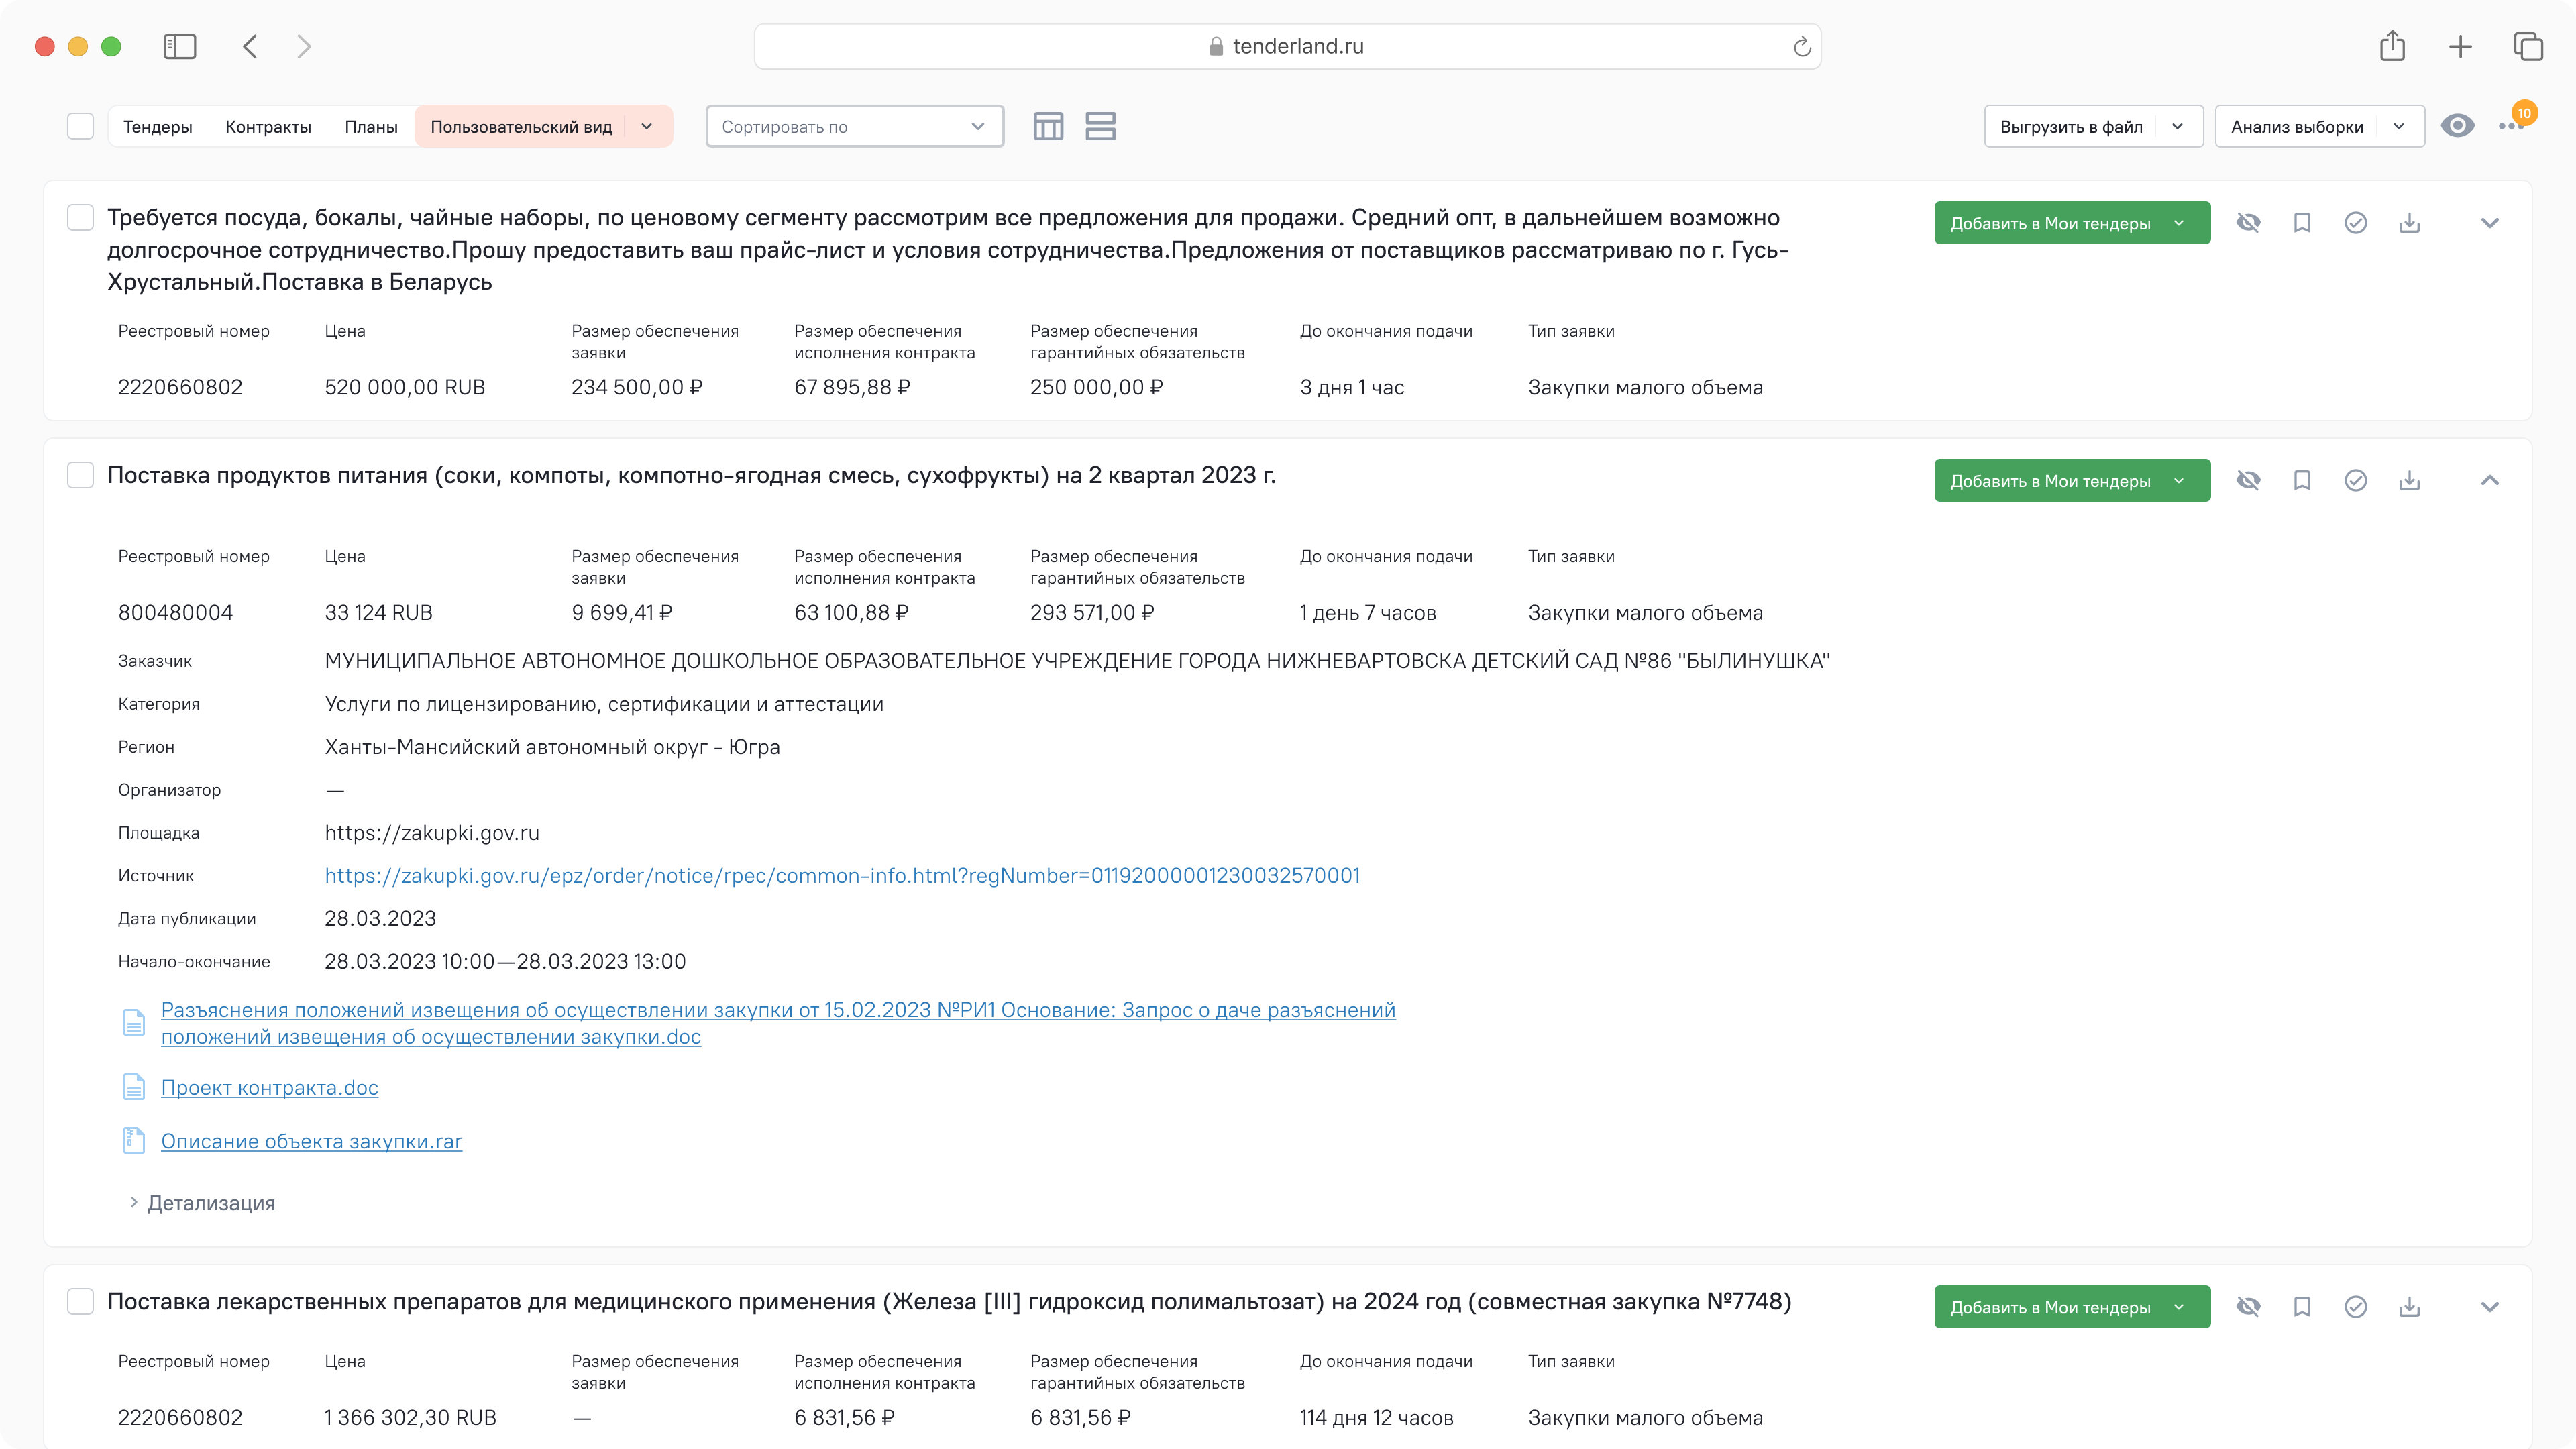Open the 'Сортировать по' dropdown
Image resolution: width=2576 pixels, height=1449 pixels.
coord(854,127)
